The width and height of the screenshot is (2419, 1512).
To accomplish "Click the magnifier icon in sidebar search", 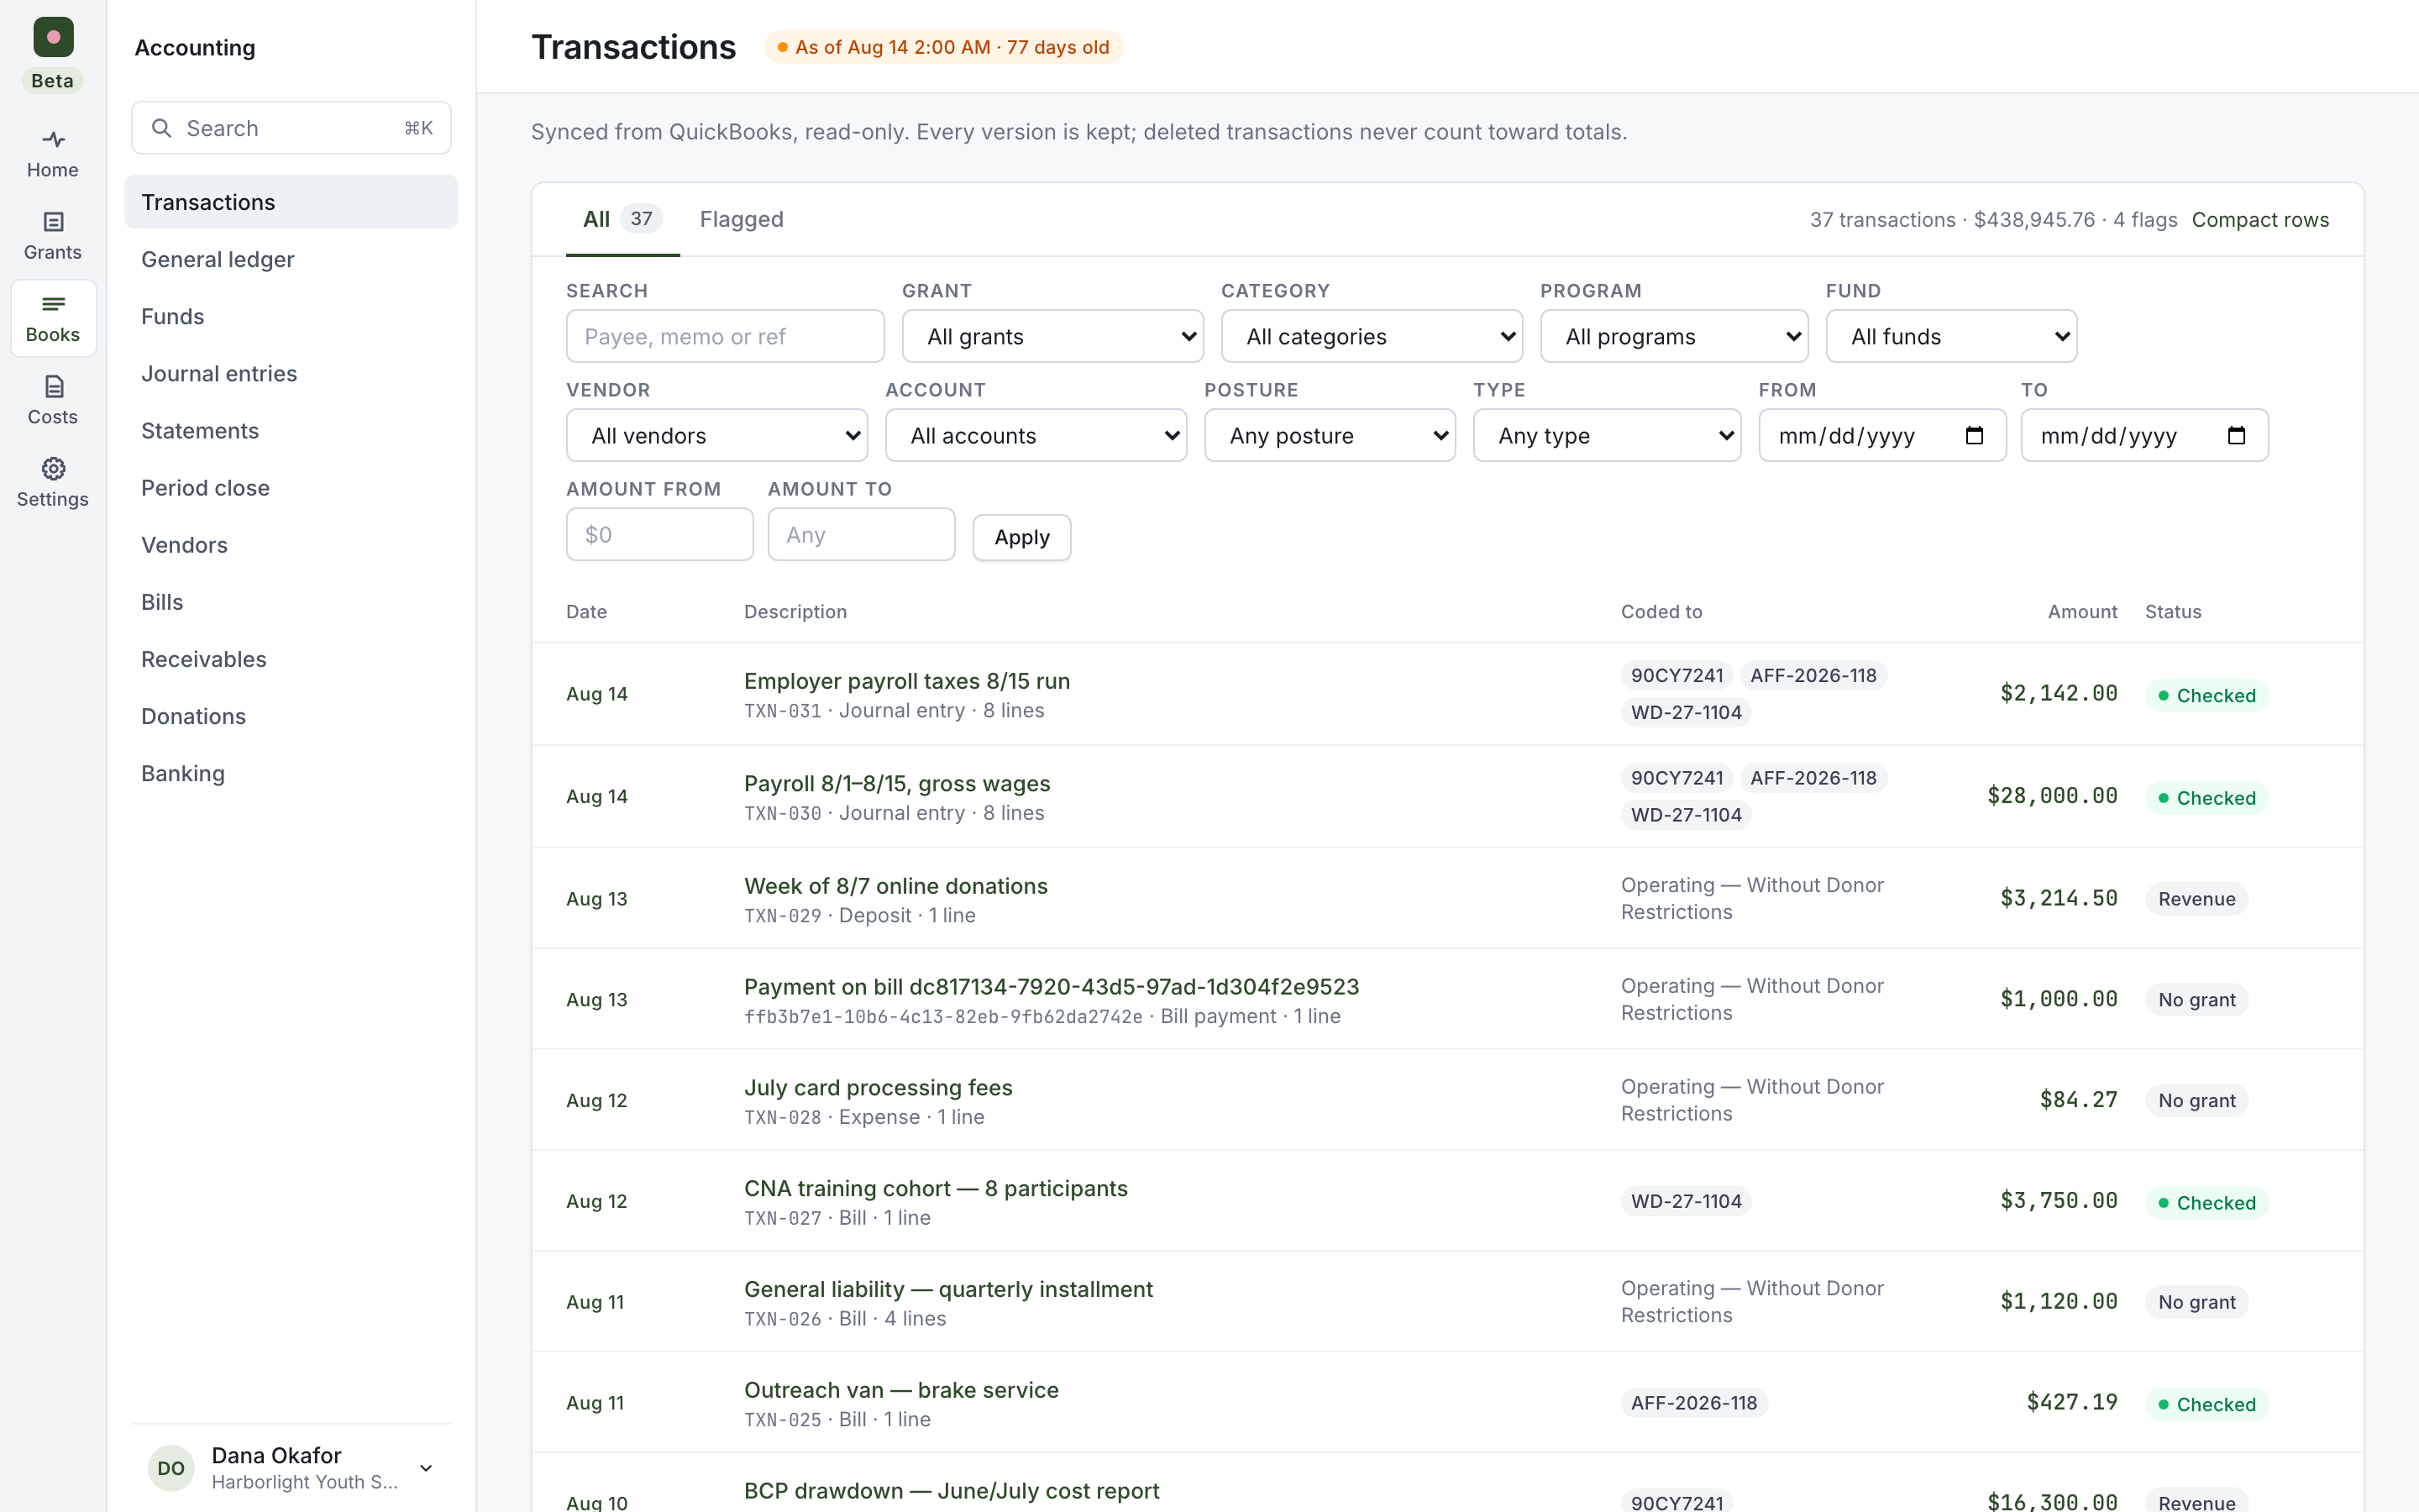I will point(161,128).
